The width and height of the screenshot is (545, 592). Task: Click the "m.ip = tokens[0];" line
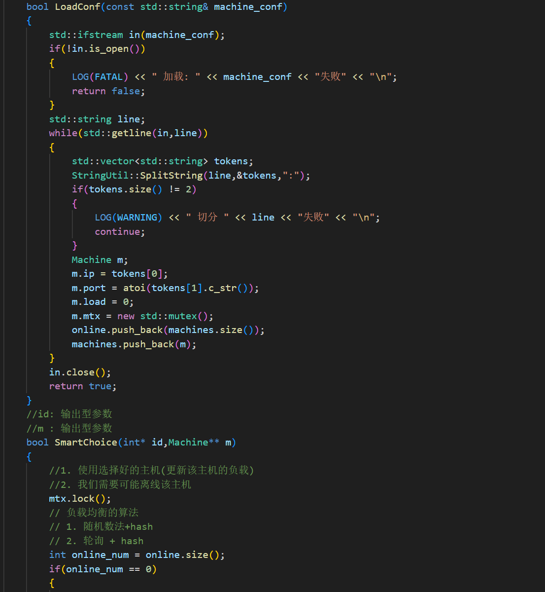120,274
